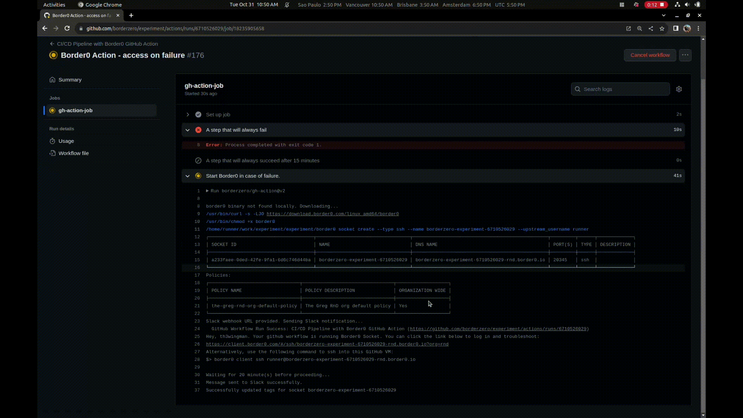Image resolution: width=743 pixels, height=418 pixels.
Task: Go back to CI/CD Pipeline workflow link
Action: click(x=107, y=44)
